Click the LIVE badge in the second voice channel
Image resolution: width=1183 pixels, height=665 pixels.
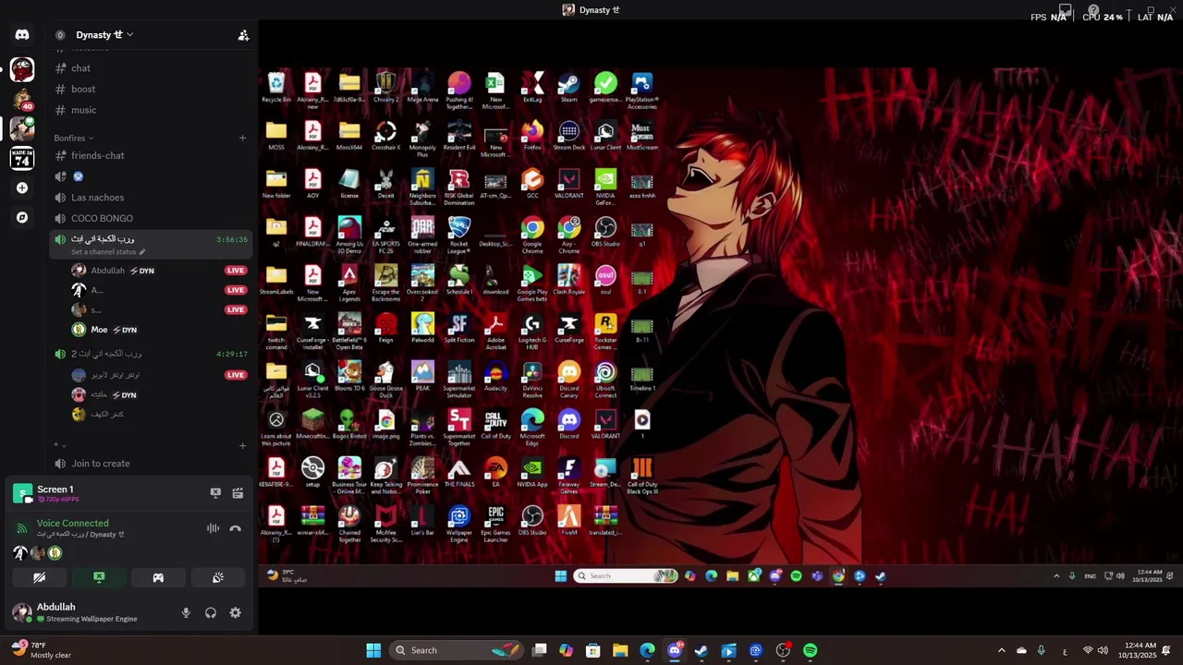tap(236, 375)
